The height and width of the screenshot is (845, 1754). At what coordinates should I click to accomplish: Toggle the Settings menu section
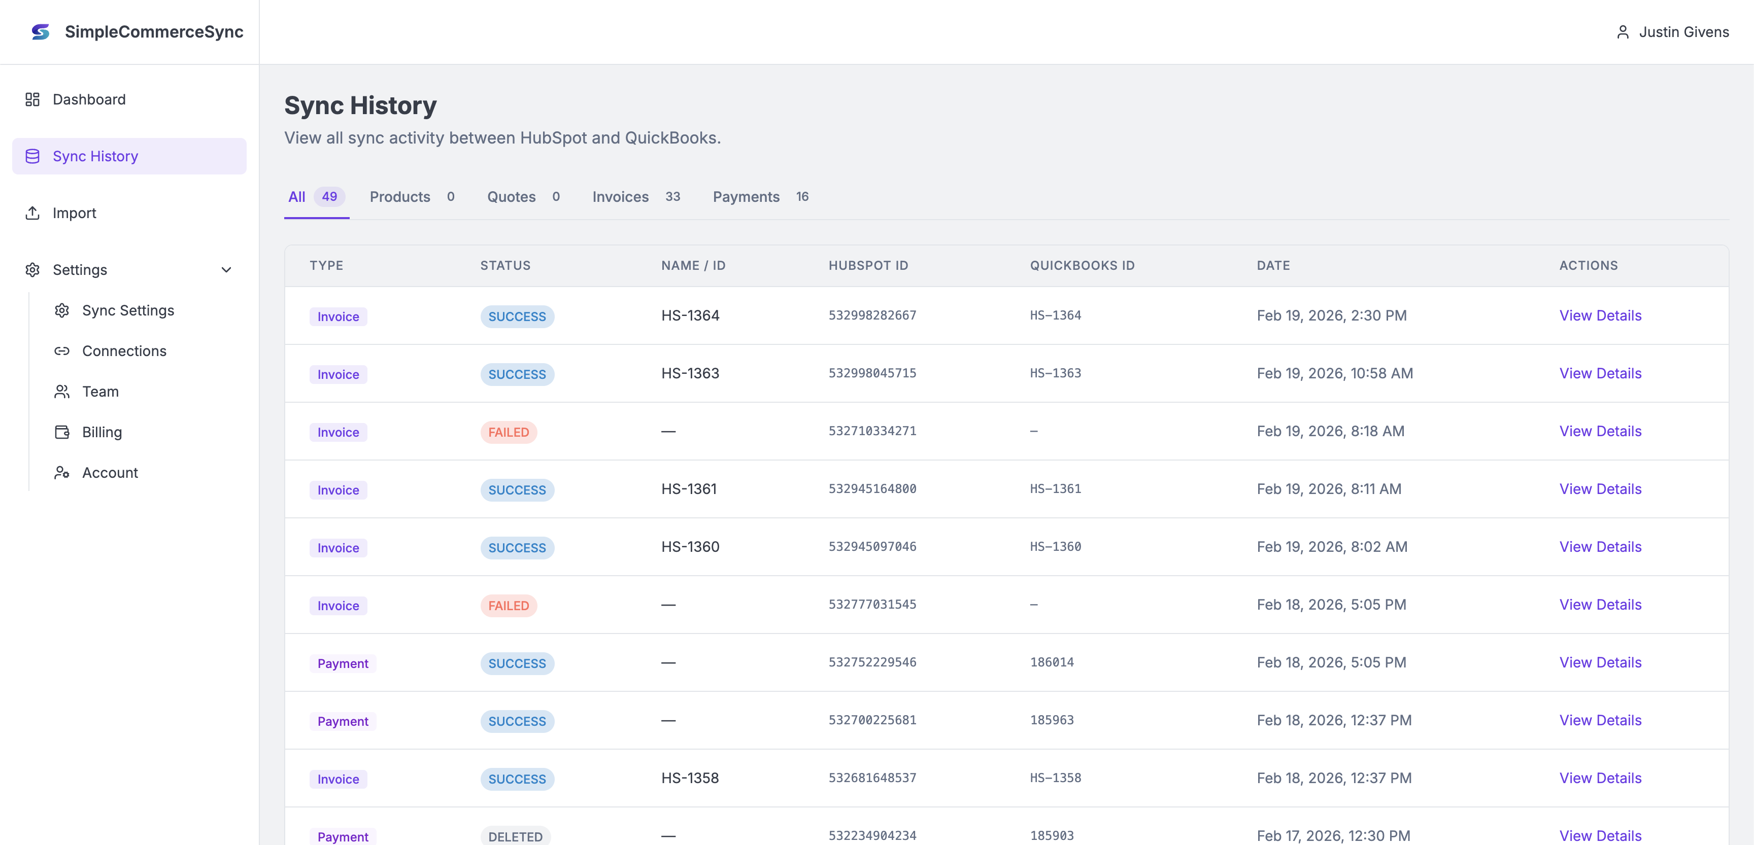coord(80,270)
